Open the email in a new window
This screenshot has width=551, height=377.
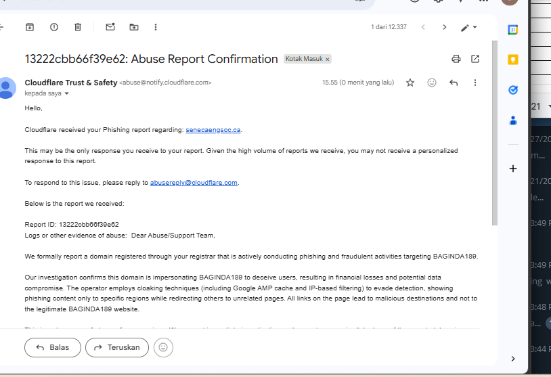click(x=475, y=59)
